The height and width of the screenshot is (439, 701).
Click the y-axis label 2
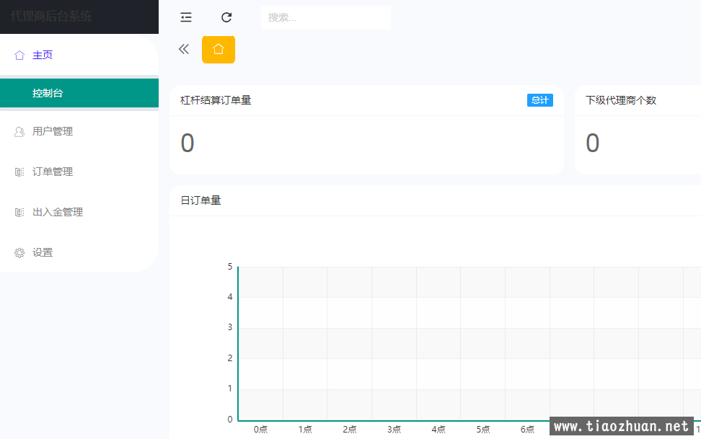click(230, 358)
